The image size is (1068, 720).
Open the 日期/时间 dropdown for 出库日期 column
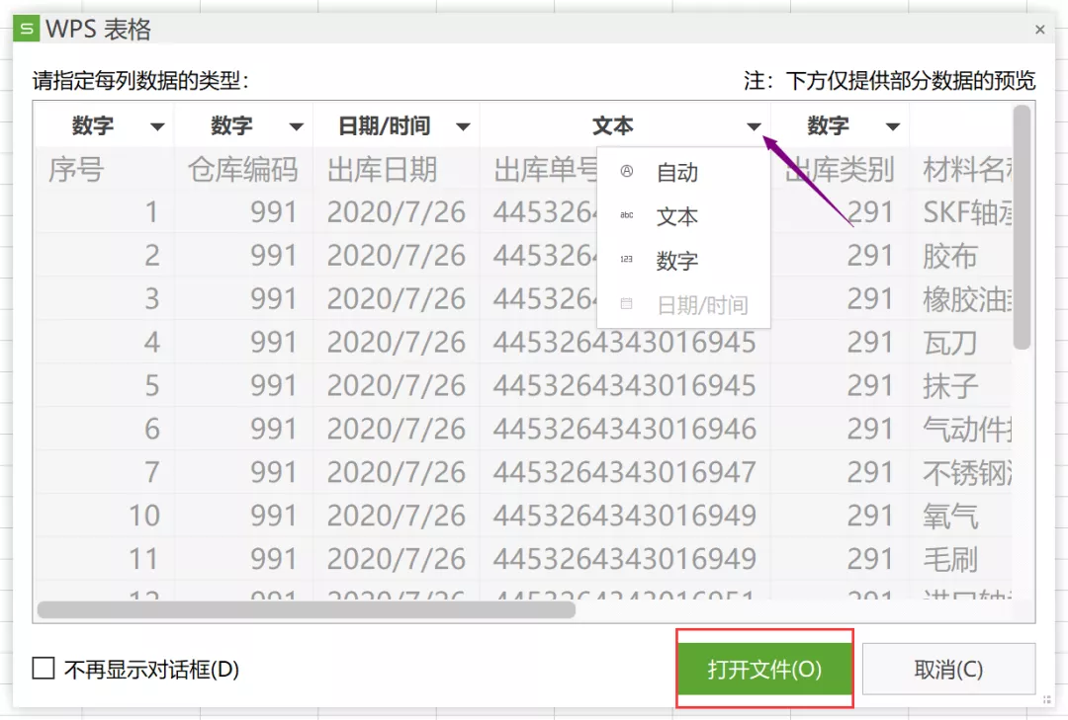point(464,126)
